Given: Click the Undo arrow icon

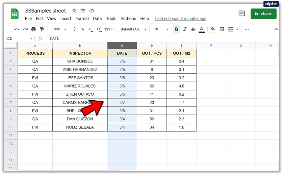Looking at the screenshot, I should (17, 29).
